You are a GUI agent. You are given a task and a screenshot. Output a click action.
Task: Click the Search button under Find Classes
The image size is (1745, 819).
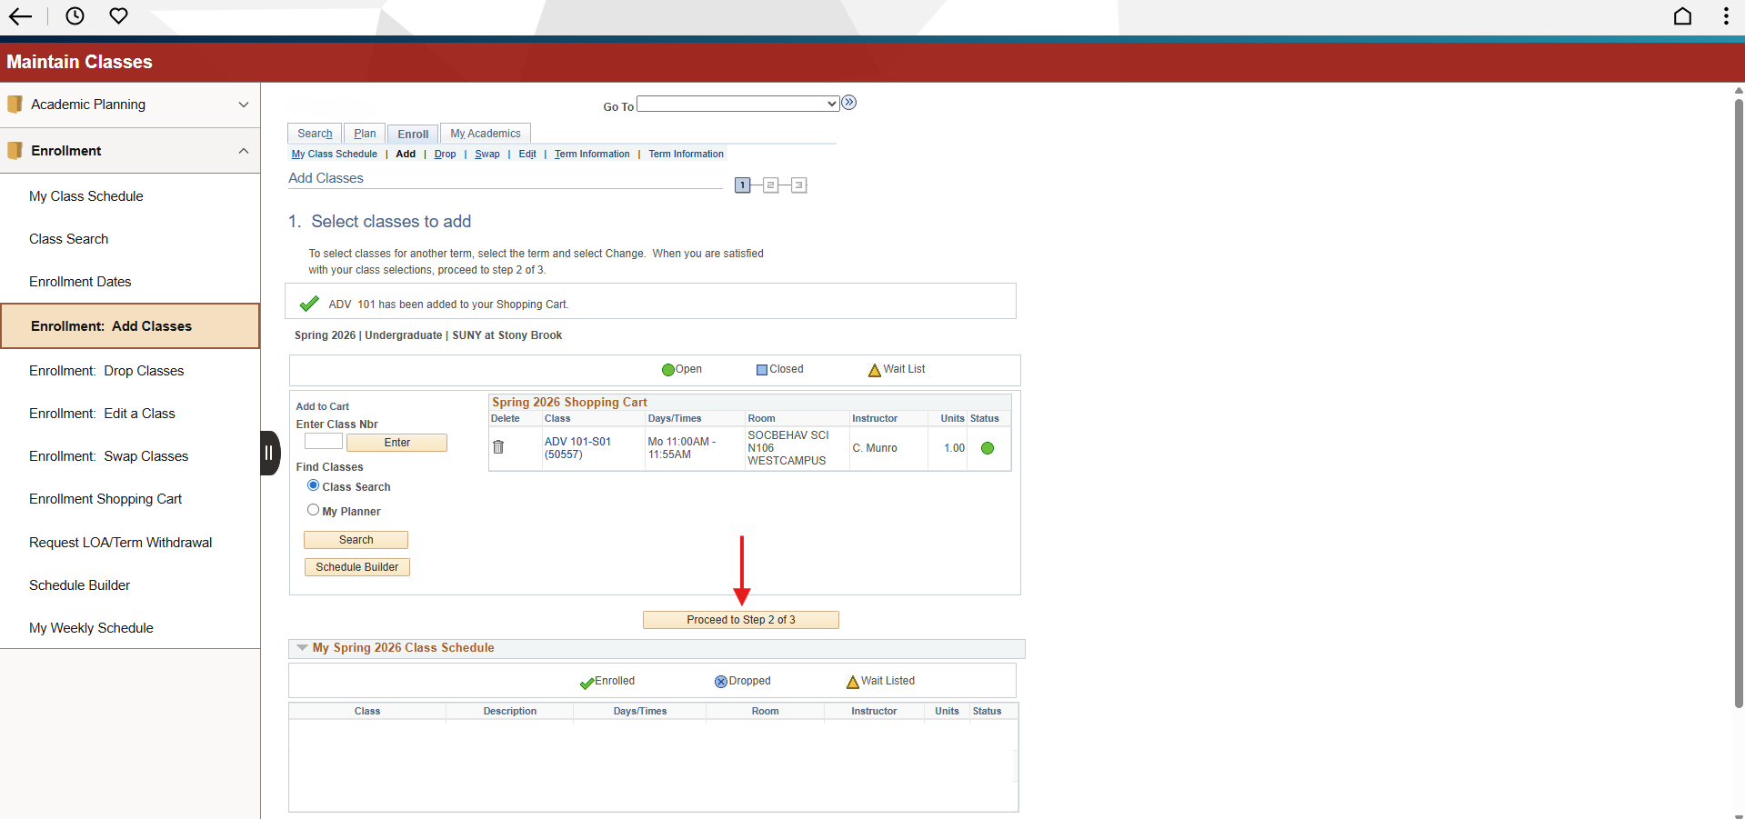pos(356,540)
